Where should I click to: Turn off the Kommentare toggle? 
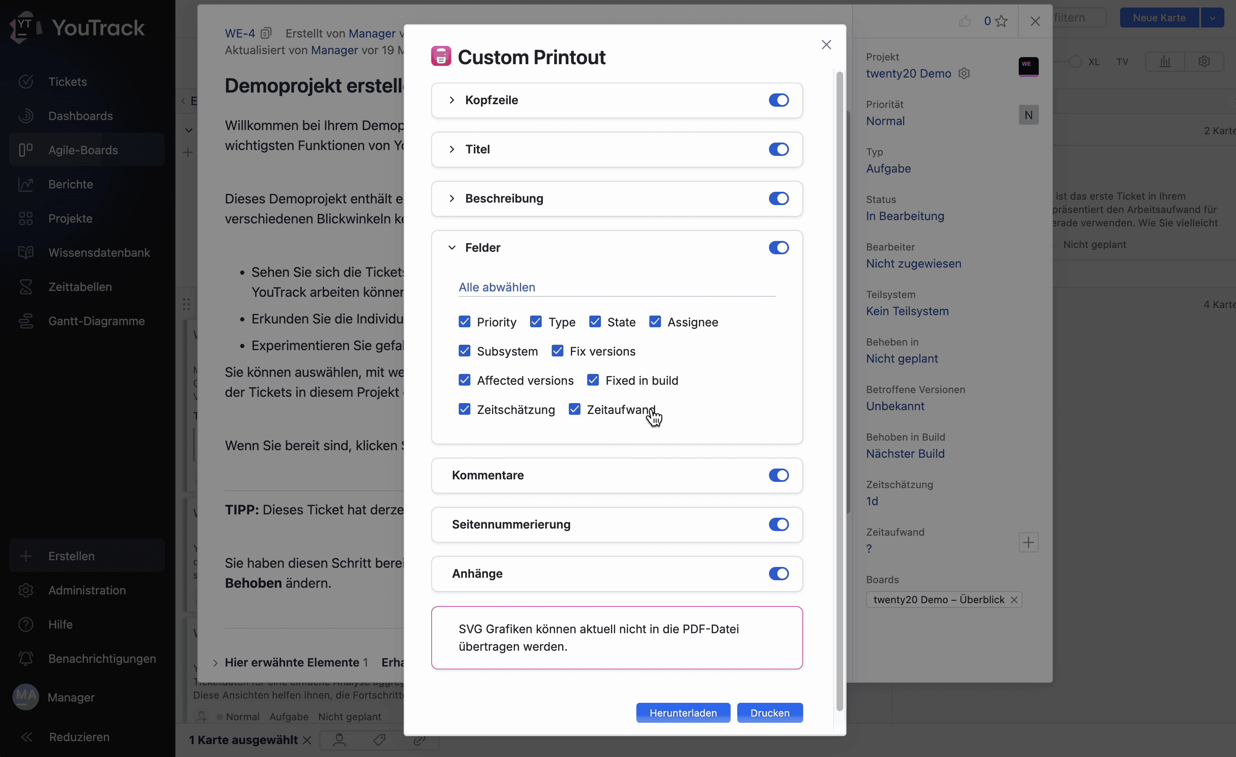point(779,475)
